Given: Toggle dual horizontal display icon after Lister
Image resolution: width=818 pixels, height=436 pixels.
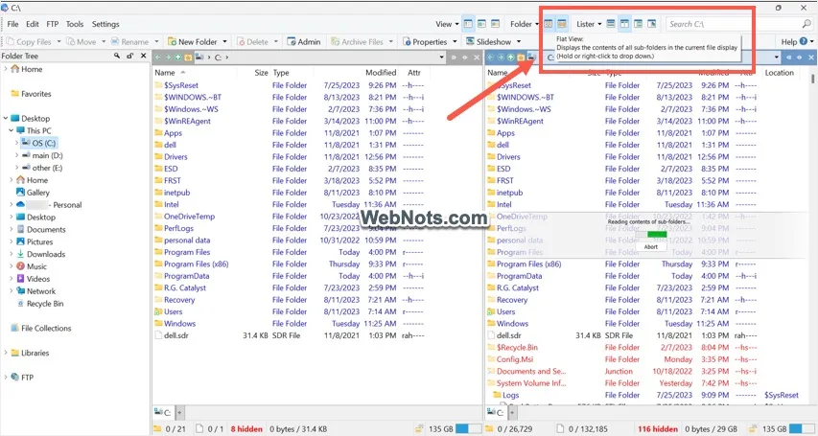Looking at the screenshot, I should [x=610, y=24].
